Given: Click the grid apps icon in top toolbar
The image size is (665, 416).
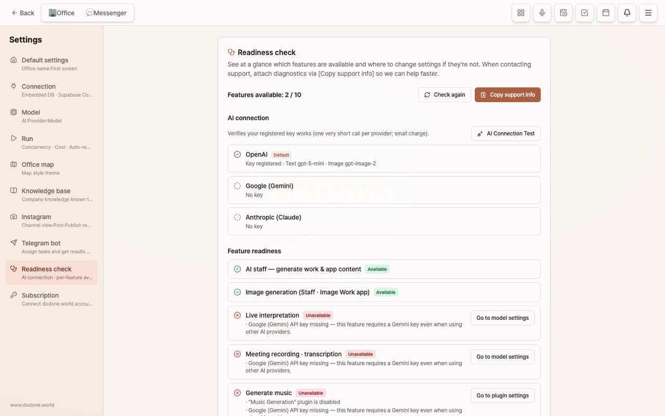Looking at the screenshot, I should point(521,13).
